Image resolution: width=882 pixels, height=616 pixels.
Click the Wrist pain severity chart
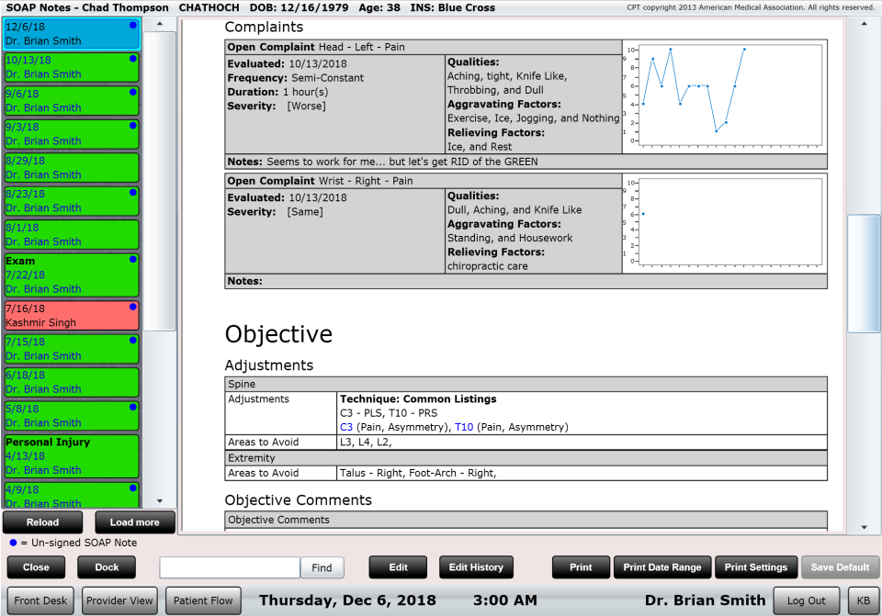(725, 223)
